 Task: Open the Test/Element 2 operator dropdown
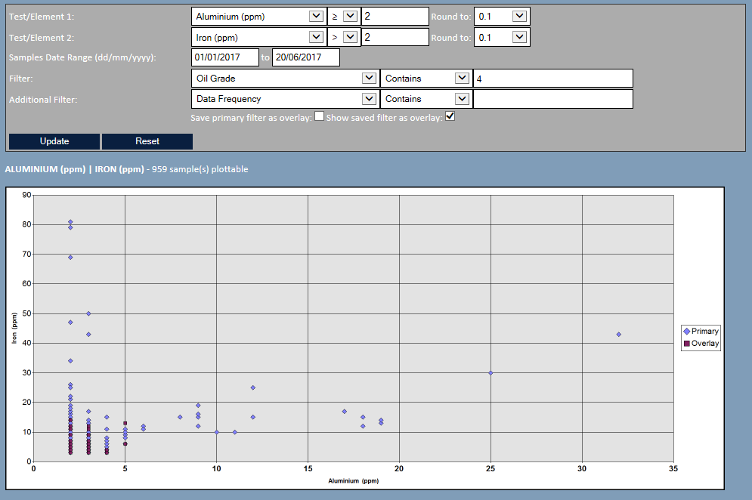[344, 38]
